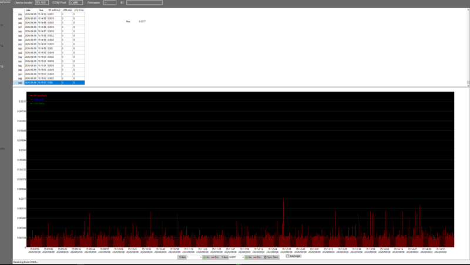The image size is (470, 265).
Task: Click the RF value 0.0019 cell
Action: click(x=54, y=52)
